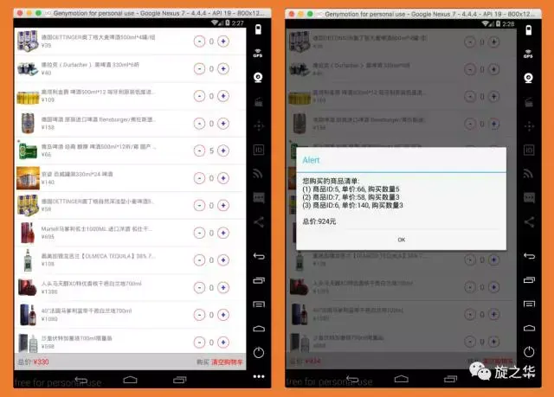Viewport: 554px width, 397px height.
Task: Select the green Tsingtao beer case thumbnail, left window
Action: (28, 150)
